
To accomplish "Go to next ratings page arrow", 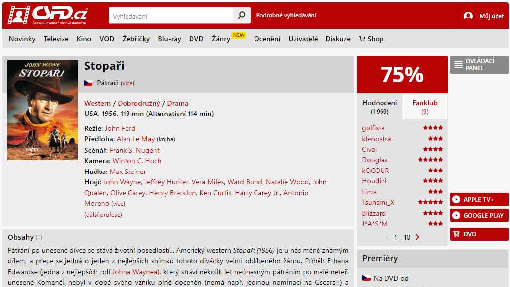I will [x=417, y=237].
